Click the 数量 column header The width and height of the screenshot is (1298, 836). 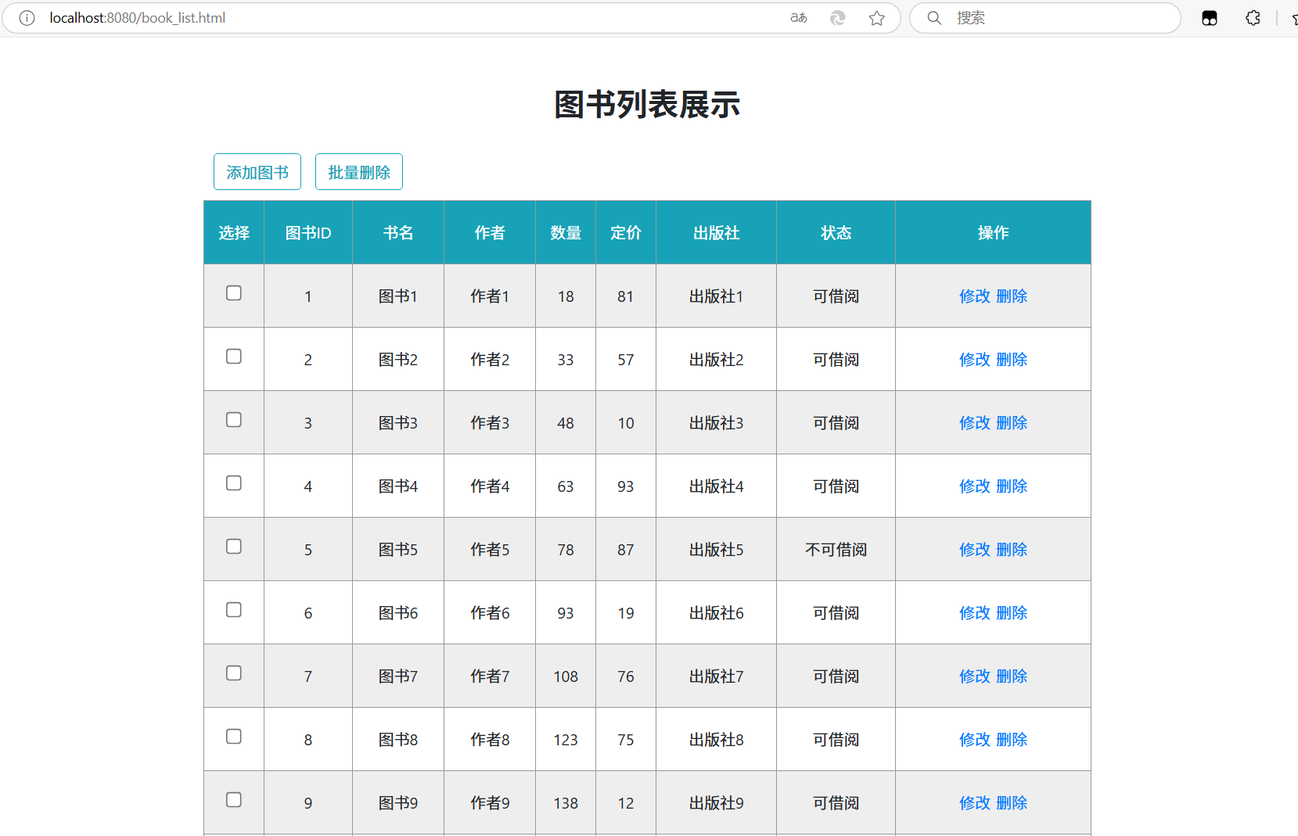coord(566,233)
